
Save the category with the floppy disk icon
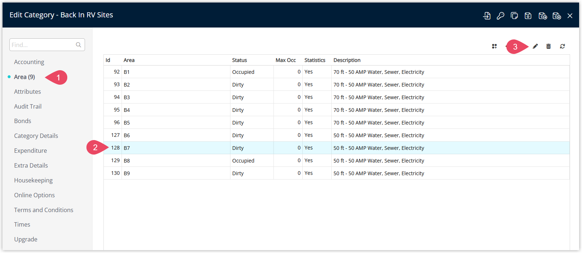pos(528,16)
